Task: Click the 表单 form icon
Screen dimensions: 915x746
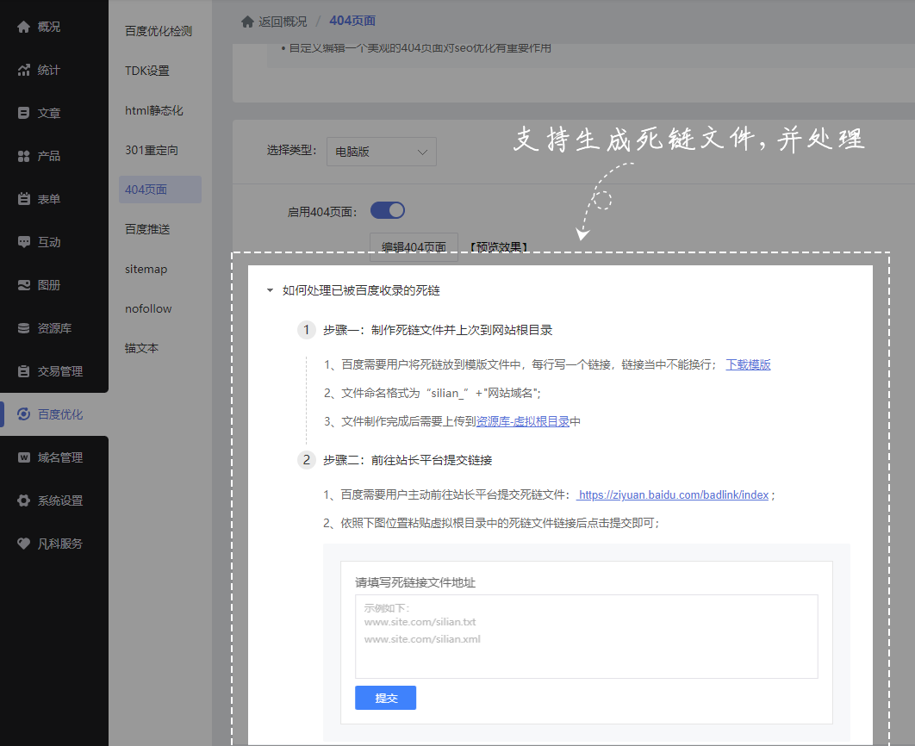Action: [24, 199]
